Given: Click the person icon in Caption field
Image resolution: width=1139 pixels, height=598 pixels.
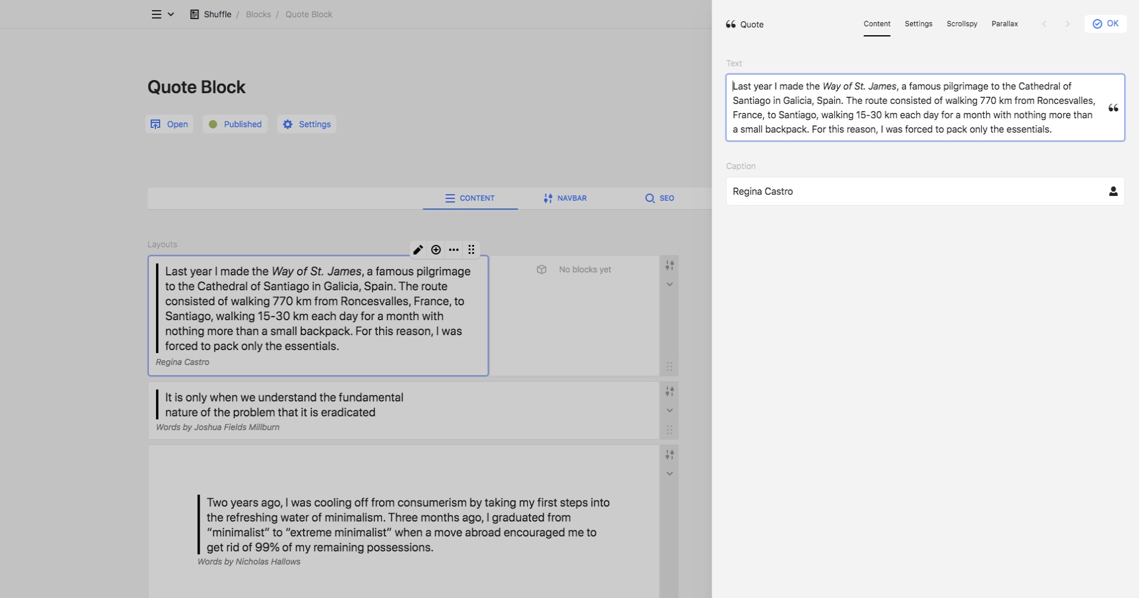Looking at the screenshot, I should [1113, 191].
